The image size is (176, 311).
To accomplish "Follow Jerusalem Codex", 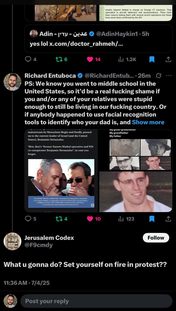I will (156, 238).
